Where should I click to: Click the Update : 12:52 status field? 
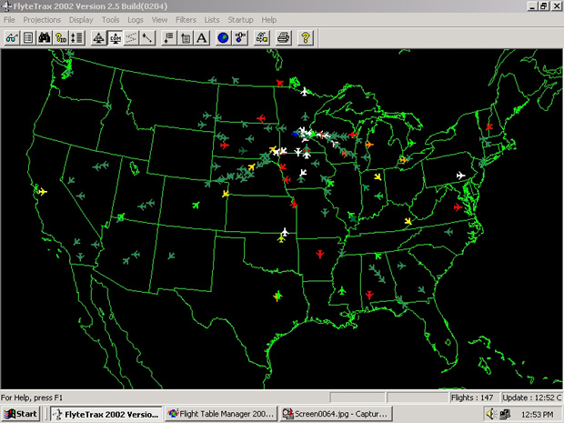tap(532, 398)
